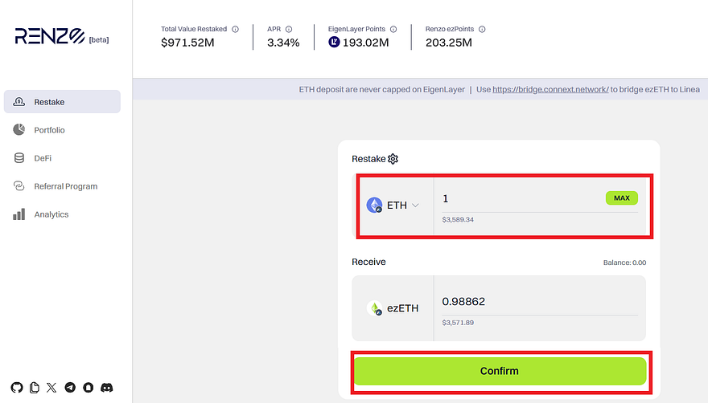
Task: Click the 203.25M ezPoints value
Action: [448, 43]
